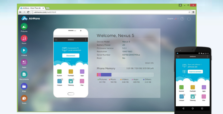Reload the page with refresh icon

(x=28, y=12)
